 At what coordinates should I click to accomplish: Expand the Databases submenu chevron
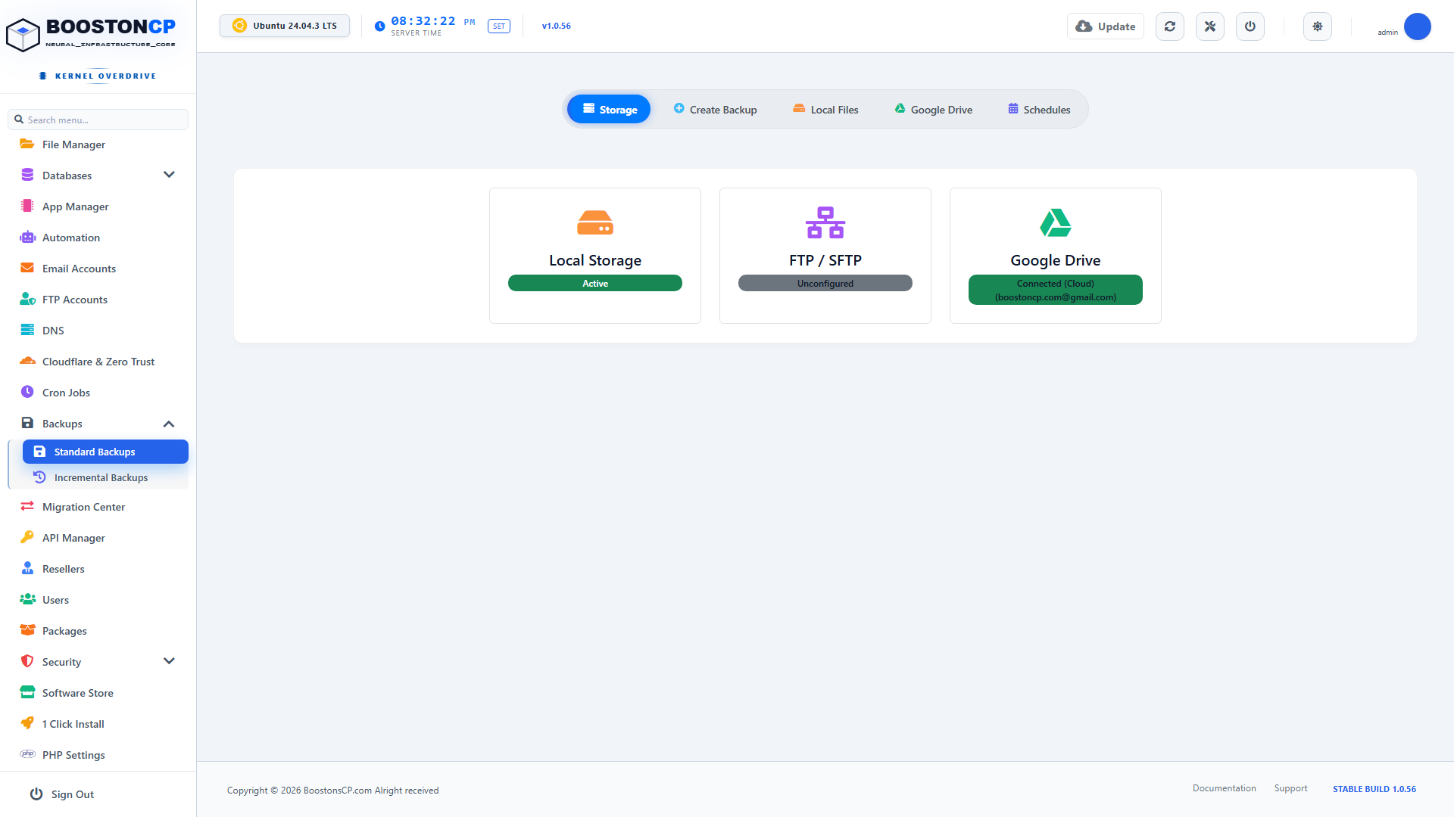pyautogui.click(x=169, y=175)
